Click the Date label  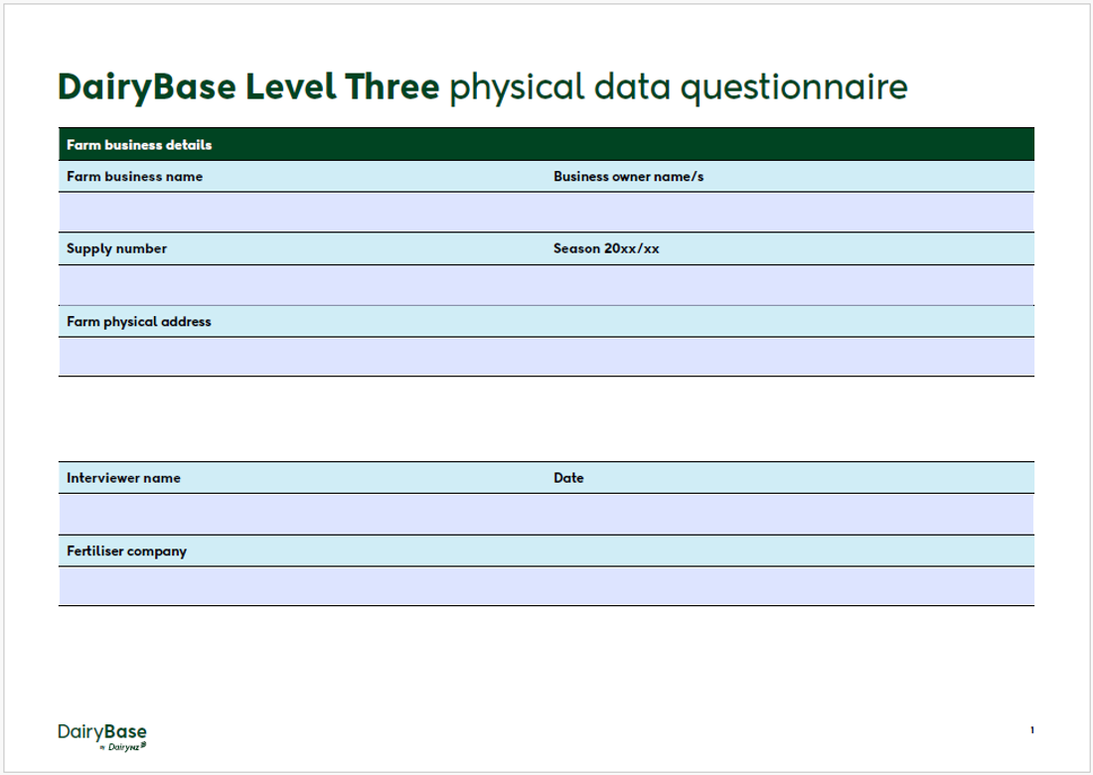pos(568,478)
